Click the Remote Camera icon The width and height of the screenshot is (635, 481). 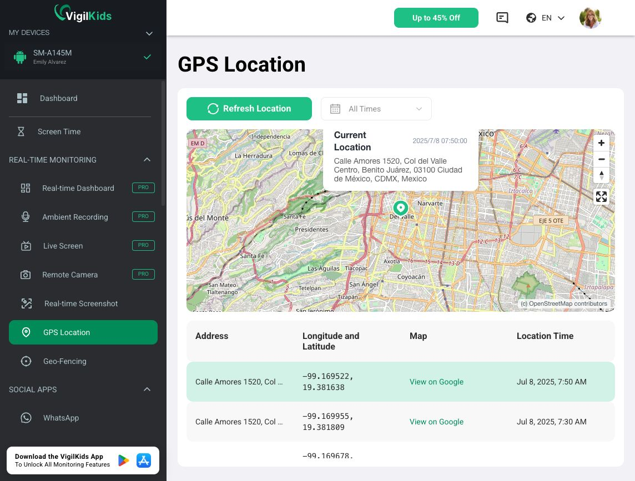[26, 275]
